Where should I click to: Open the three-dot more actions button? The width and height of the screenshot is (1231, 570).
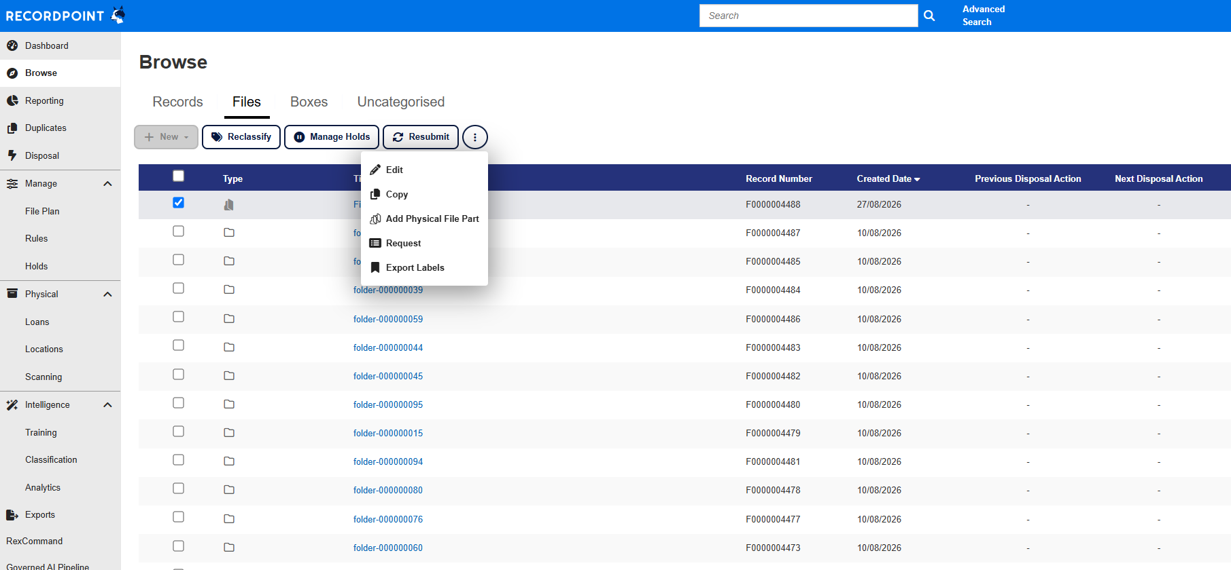coord(475,137)
